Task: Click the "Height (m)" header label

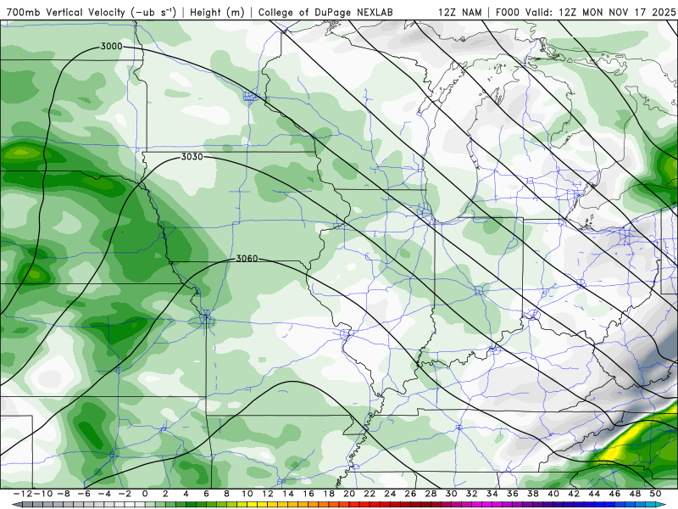Action: coord(217,12)
